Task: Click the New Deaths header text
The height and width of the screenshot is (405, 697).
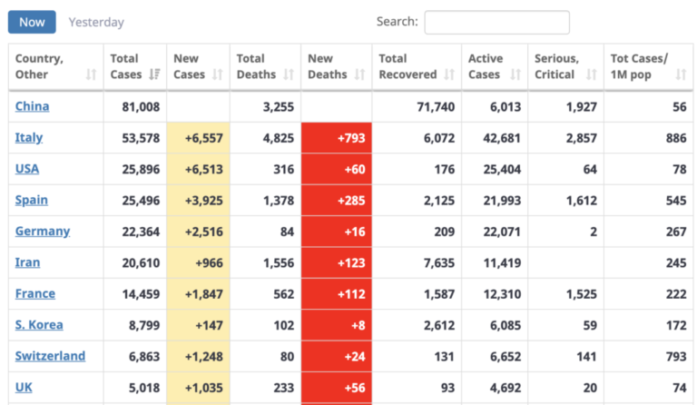Action: [327, 66]
